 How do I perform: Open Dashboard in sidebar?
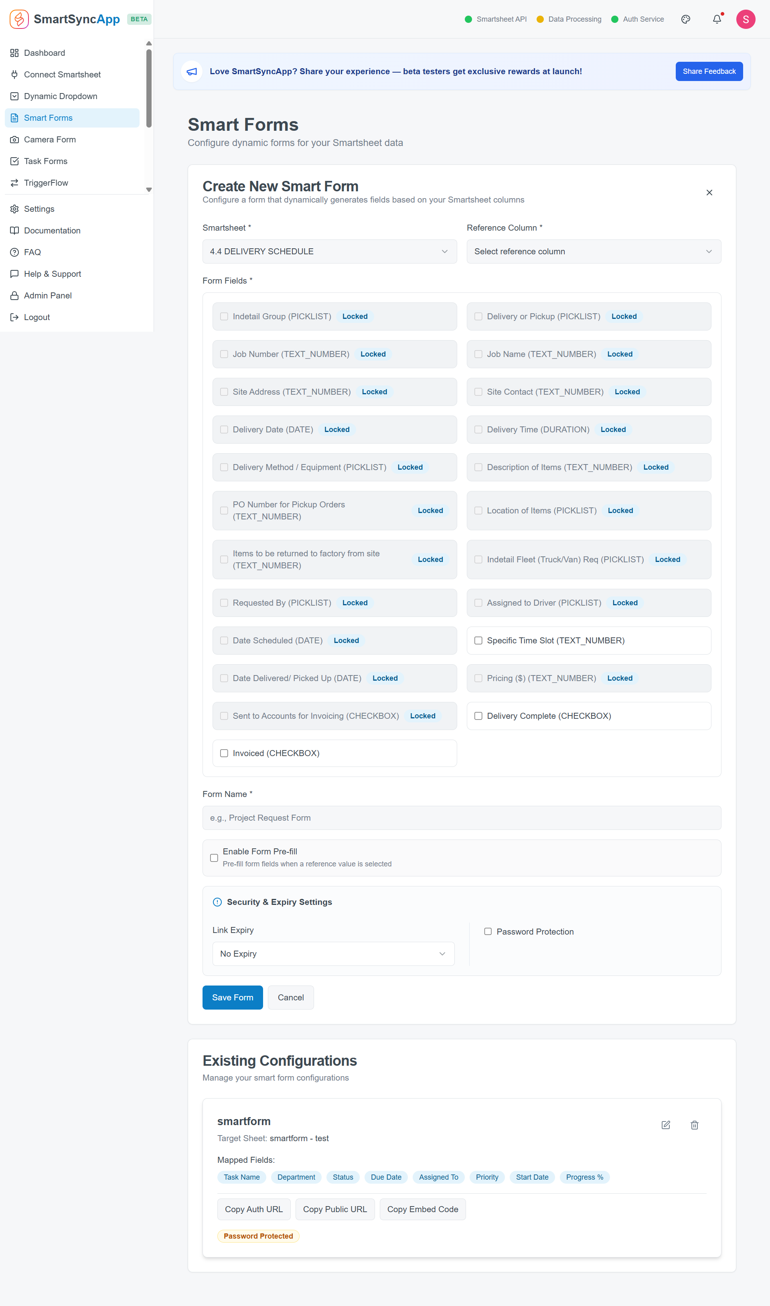(x=72, y=53)
